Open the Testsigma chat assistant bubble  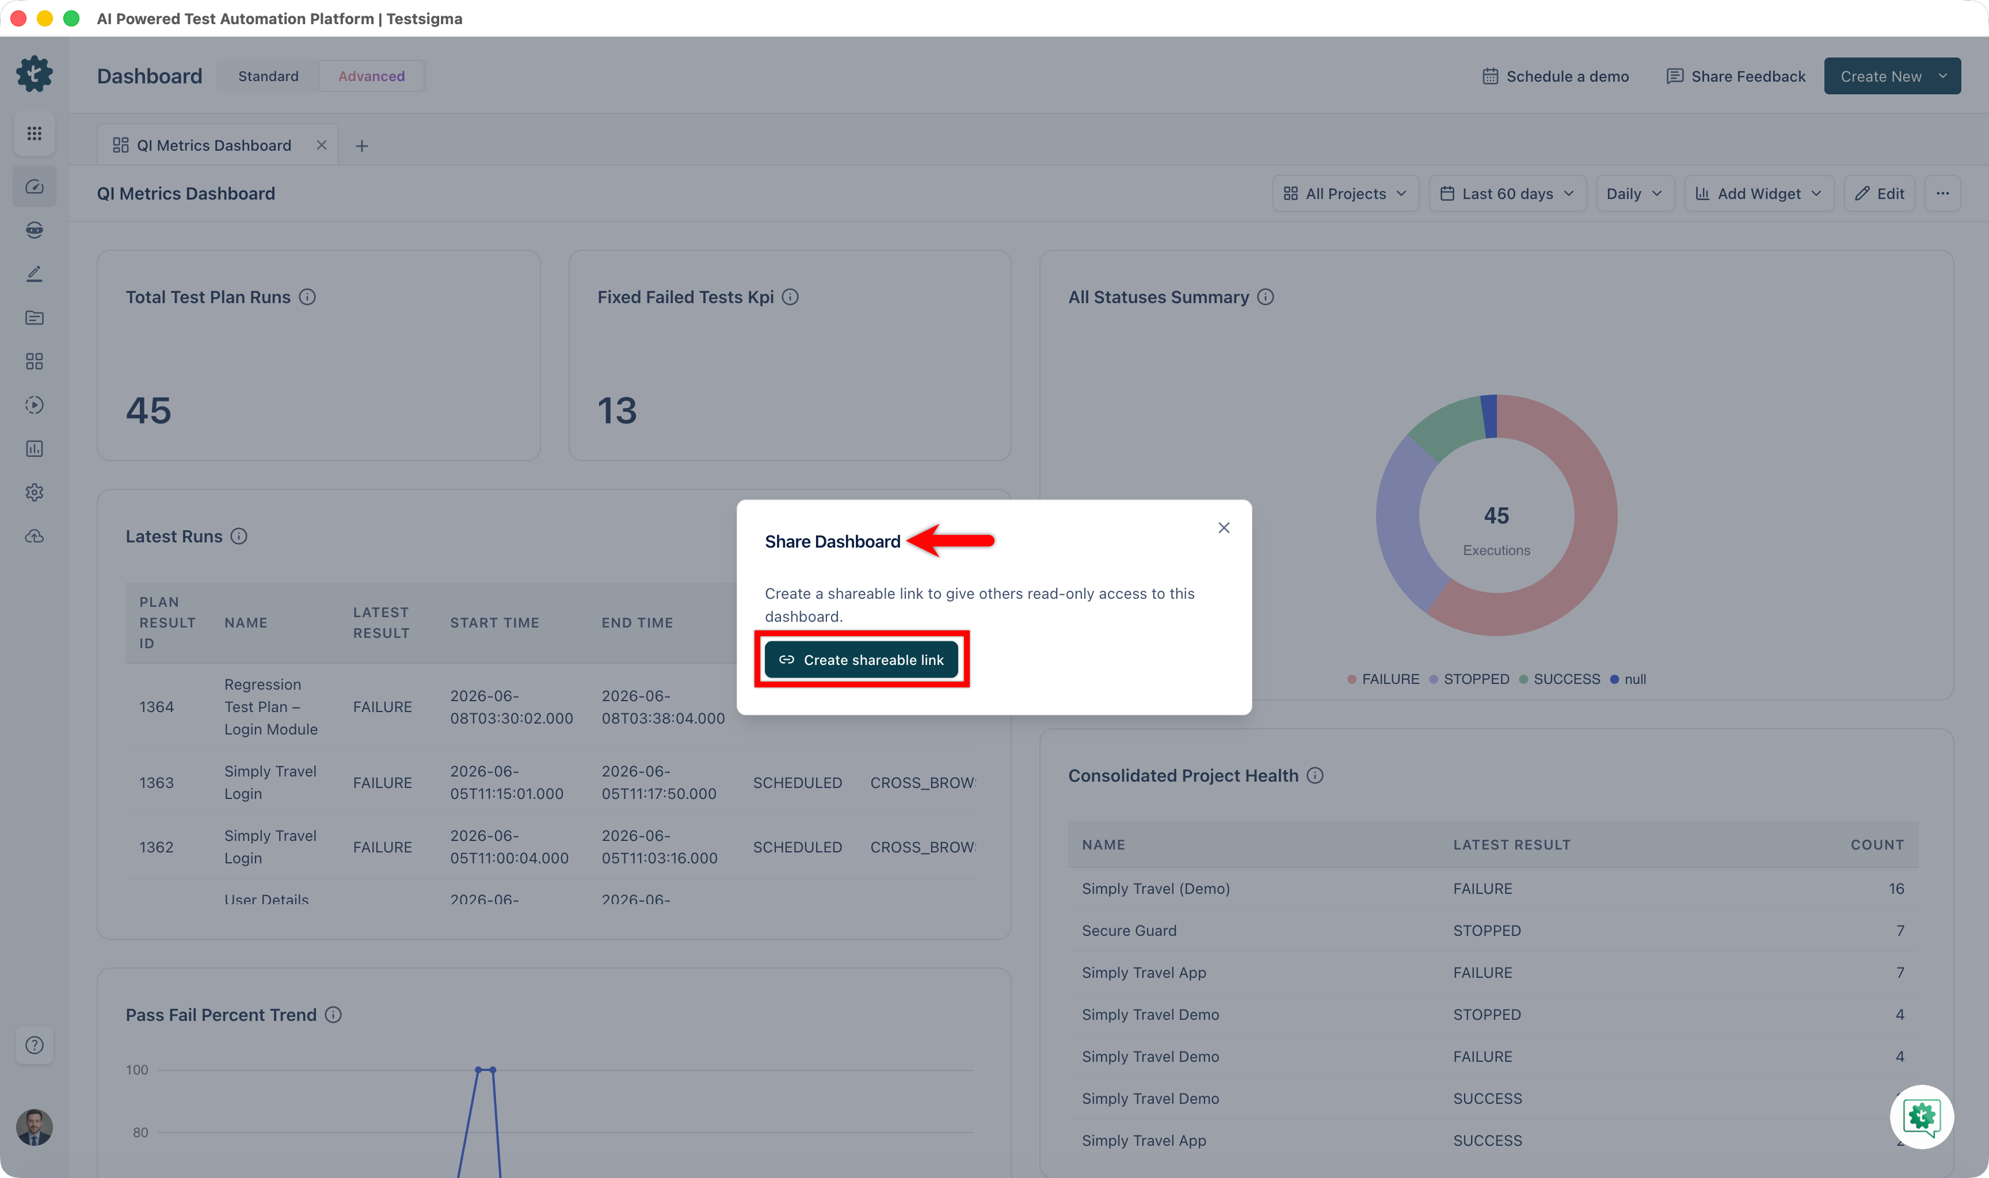[1922, 1116]
